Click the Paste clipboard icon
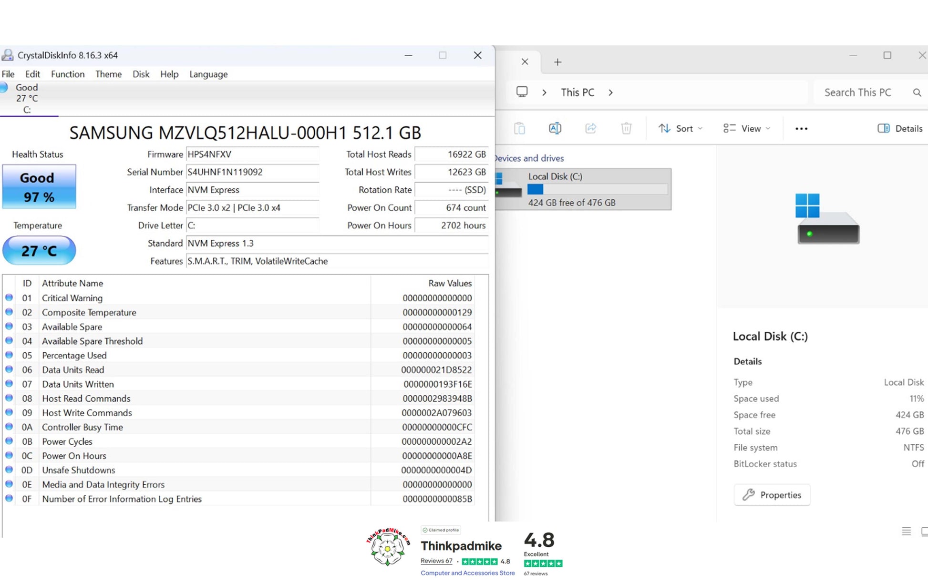This screenshot has width=928, height=583. (x=519, y=128)
